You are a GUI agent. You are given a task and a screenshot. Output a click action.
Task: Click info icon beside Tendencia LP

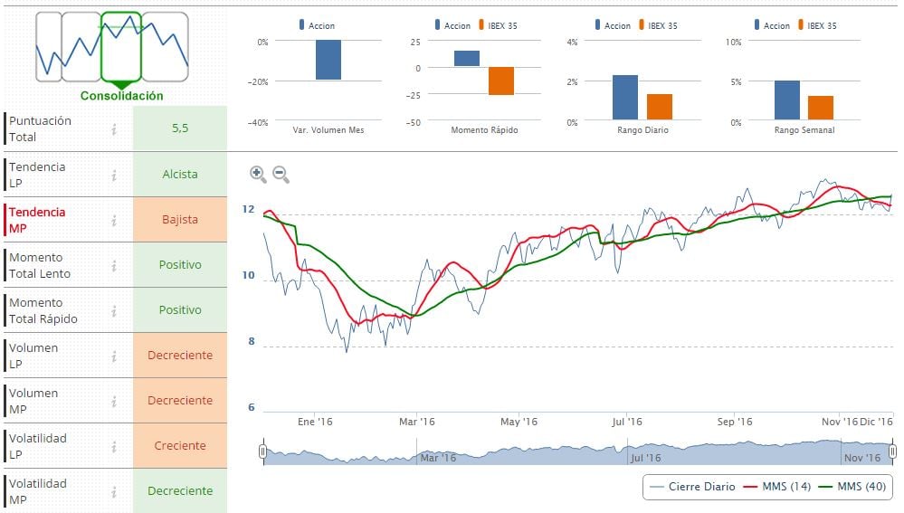(114, 175)
